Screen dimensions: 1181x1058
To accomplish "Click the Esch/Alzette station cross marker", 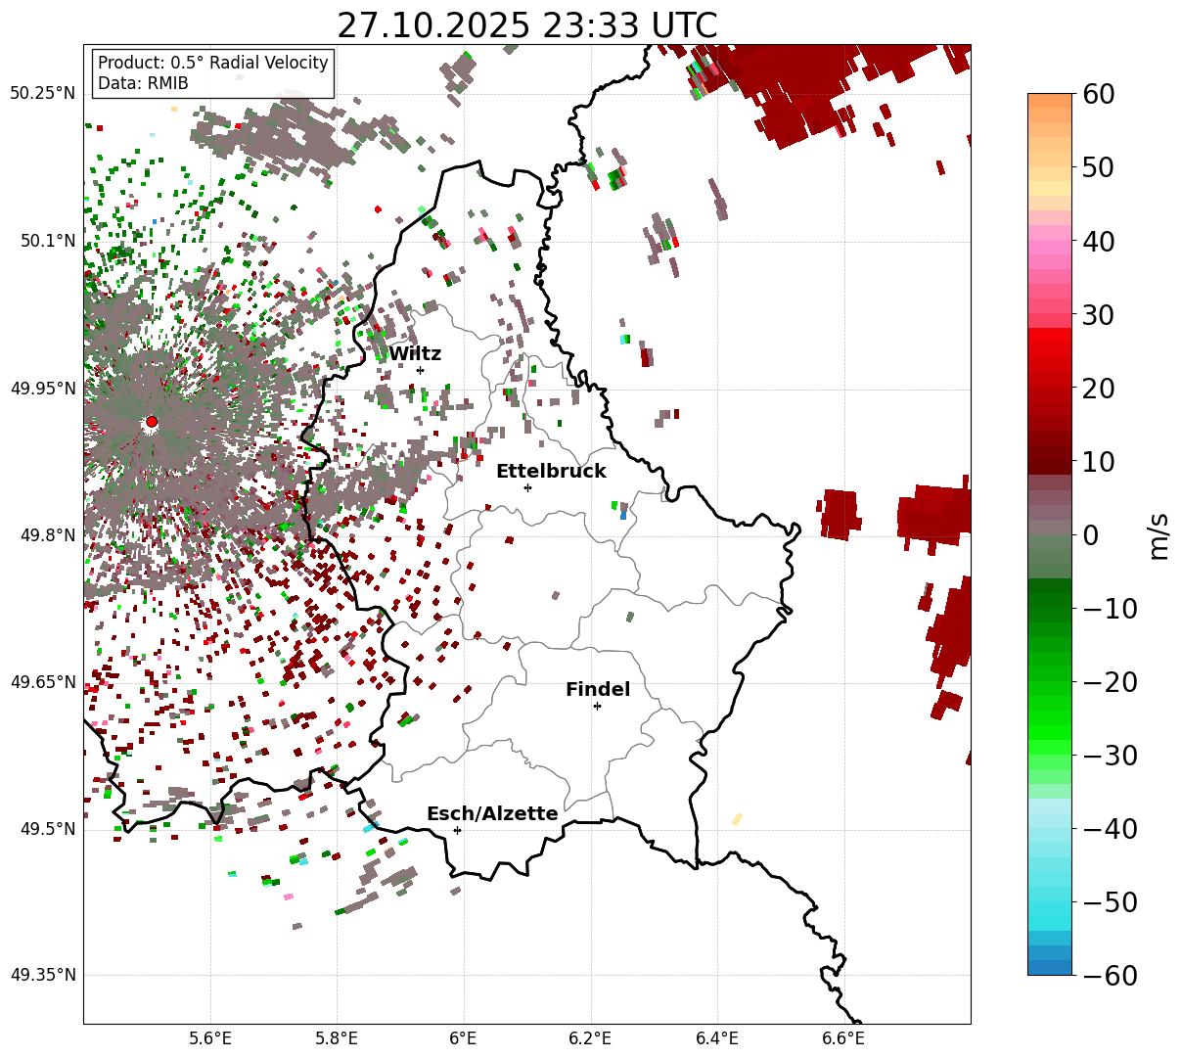I will click(x=457, y=830).
